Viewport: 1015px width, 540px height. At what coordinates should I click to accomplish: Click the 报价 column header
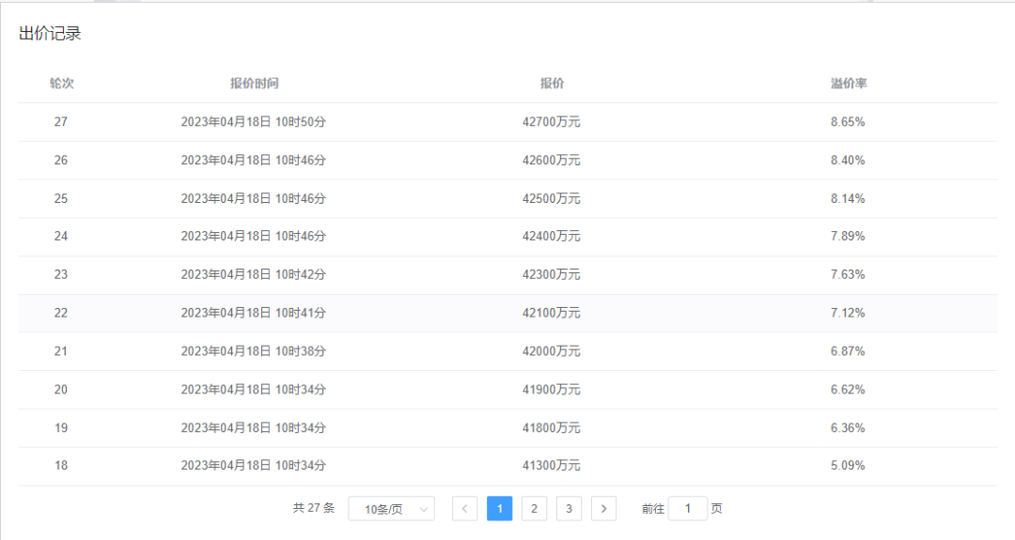tap(553, 84)
